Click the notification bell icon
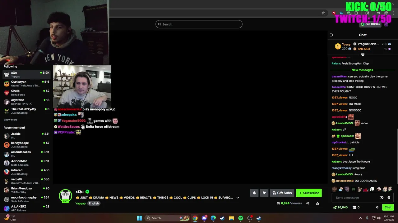 pos(254,193)
